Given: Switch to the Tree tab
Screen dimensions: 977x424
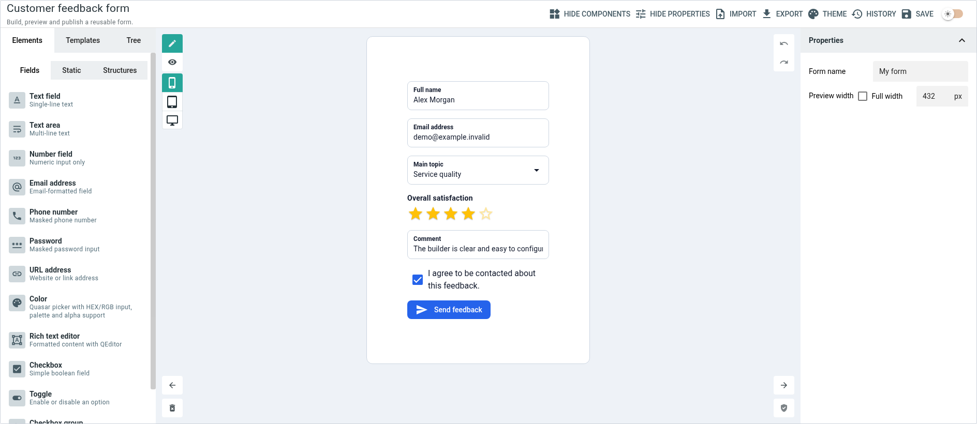Looking at the screenshot, I should coord(134,40).
